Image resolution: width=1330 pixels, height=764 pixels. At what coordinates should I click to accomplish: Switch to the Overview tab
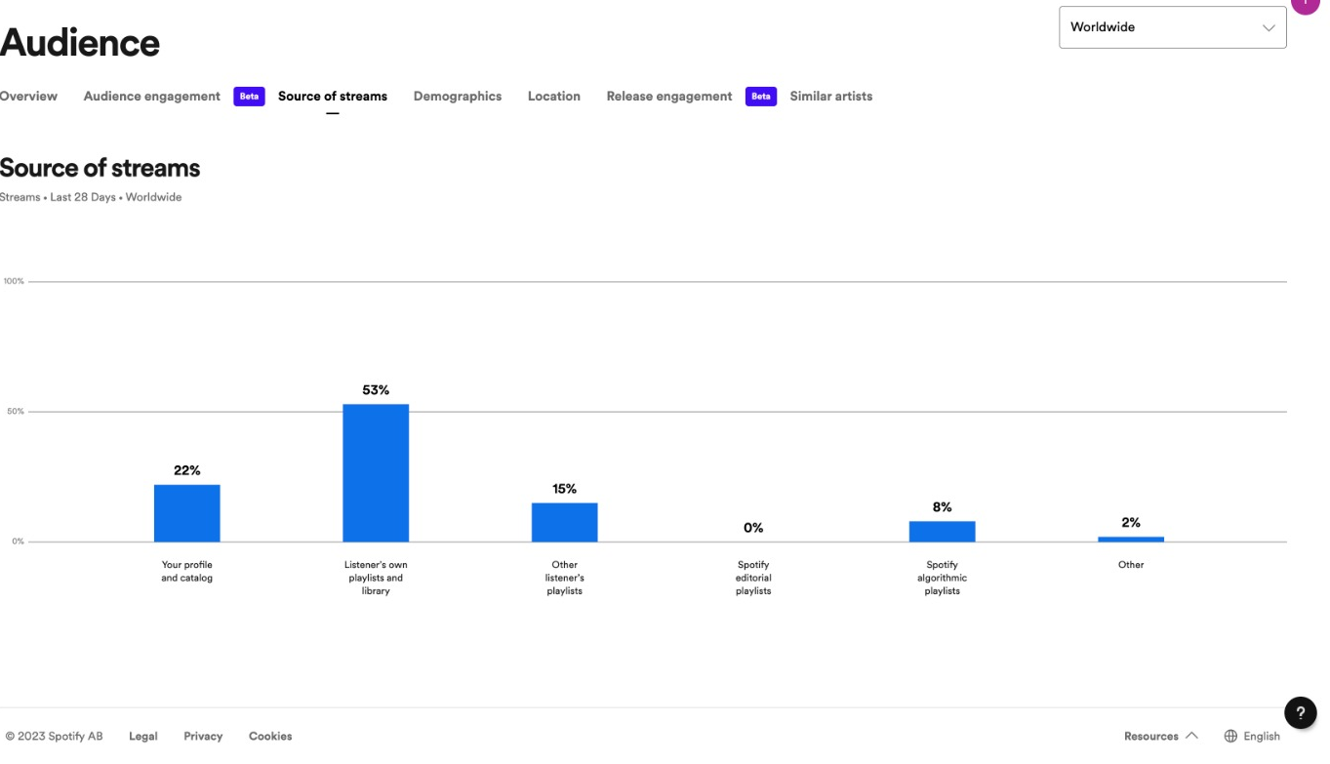click(28, 97)
